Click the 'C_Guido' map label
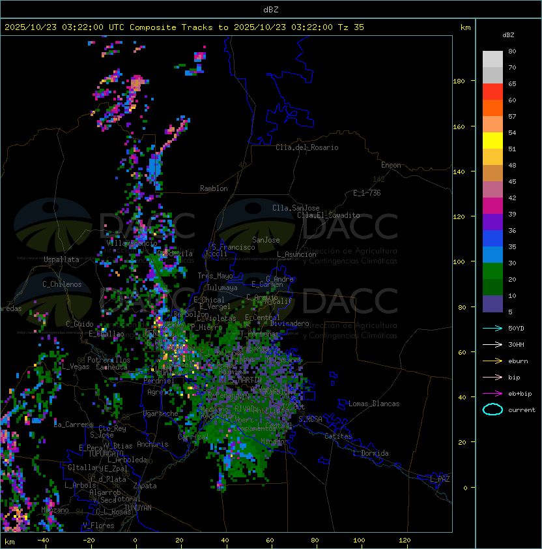This screenshot has height=549, width=542. 79,324
